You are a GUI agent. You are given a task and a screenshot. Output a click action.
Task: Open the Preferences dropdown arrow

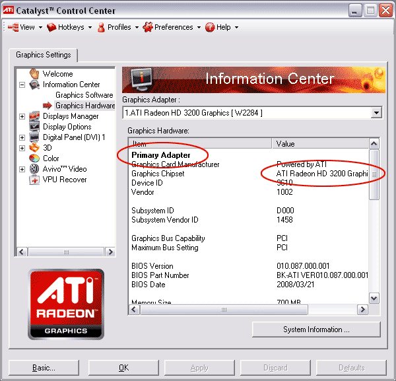click(199, 27)
